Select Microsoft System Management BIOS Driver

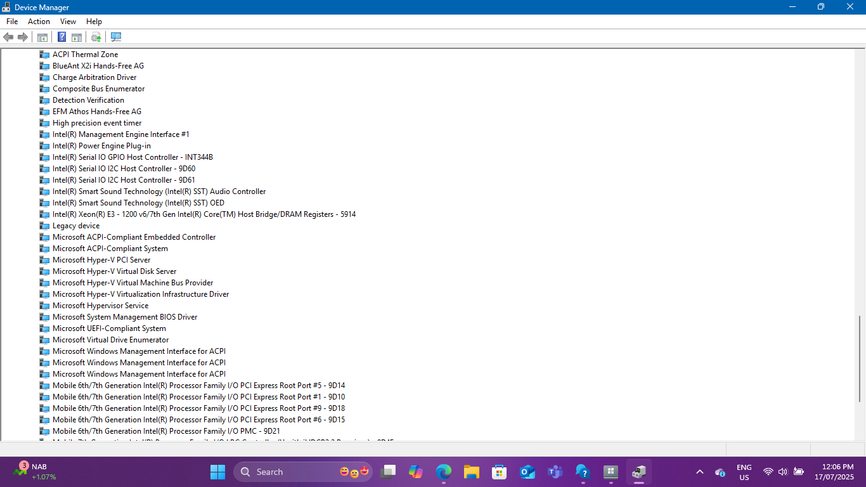(x=125, y=317)
